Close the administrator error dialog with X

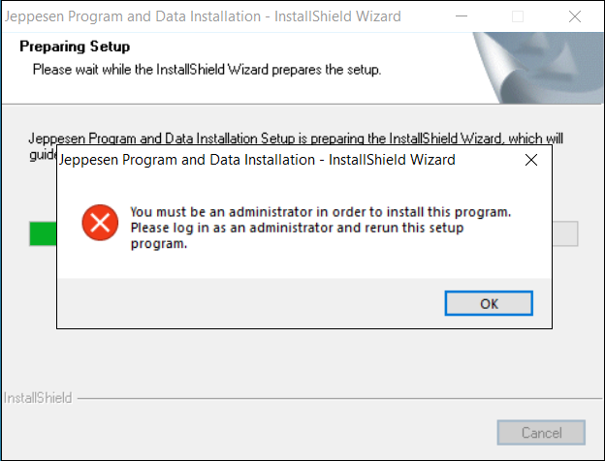(x=530, y=160)
